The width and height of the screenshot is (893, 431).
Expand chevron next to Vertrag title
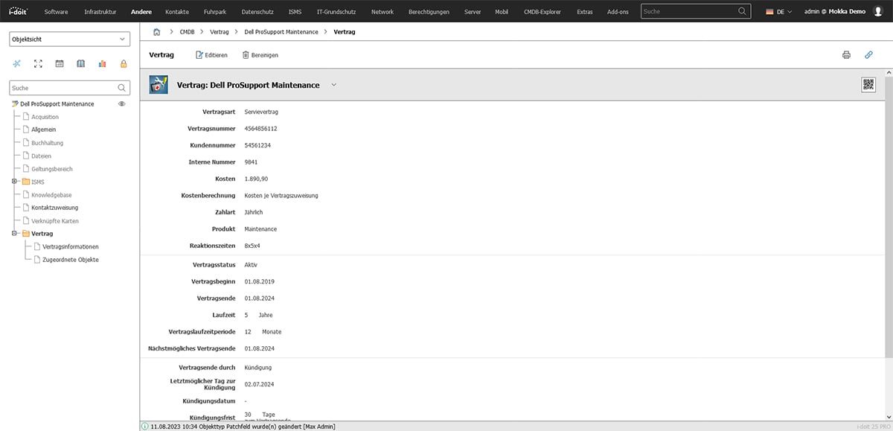[x=333, y=85]
